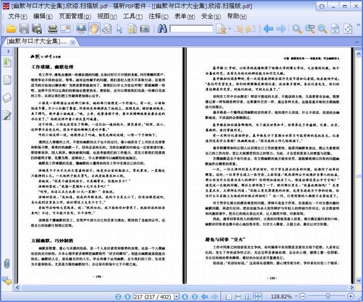363x302 pixels.
Task: Select the camera snapshot tool
Action: tap(145, 28)
